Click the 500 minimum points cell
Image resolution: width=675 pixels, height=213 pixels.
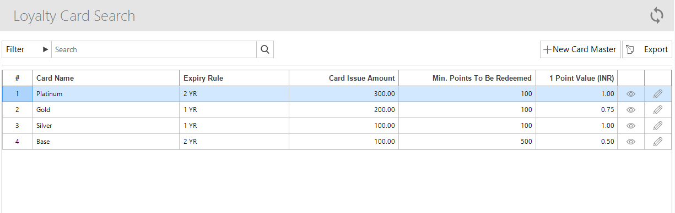(467, 142)
